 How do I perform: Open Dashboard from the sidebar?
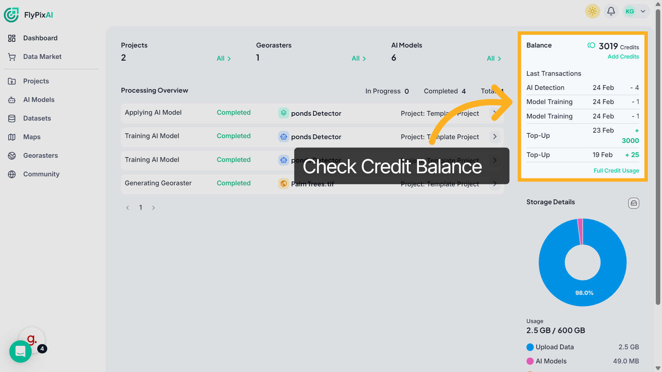click(x=40, y=38)
